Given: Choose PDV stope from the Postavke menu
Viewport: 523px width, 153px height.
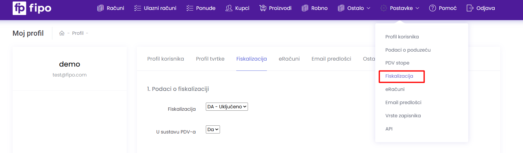Looking at the screenshot, I should [397, 63].
